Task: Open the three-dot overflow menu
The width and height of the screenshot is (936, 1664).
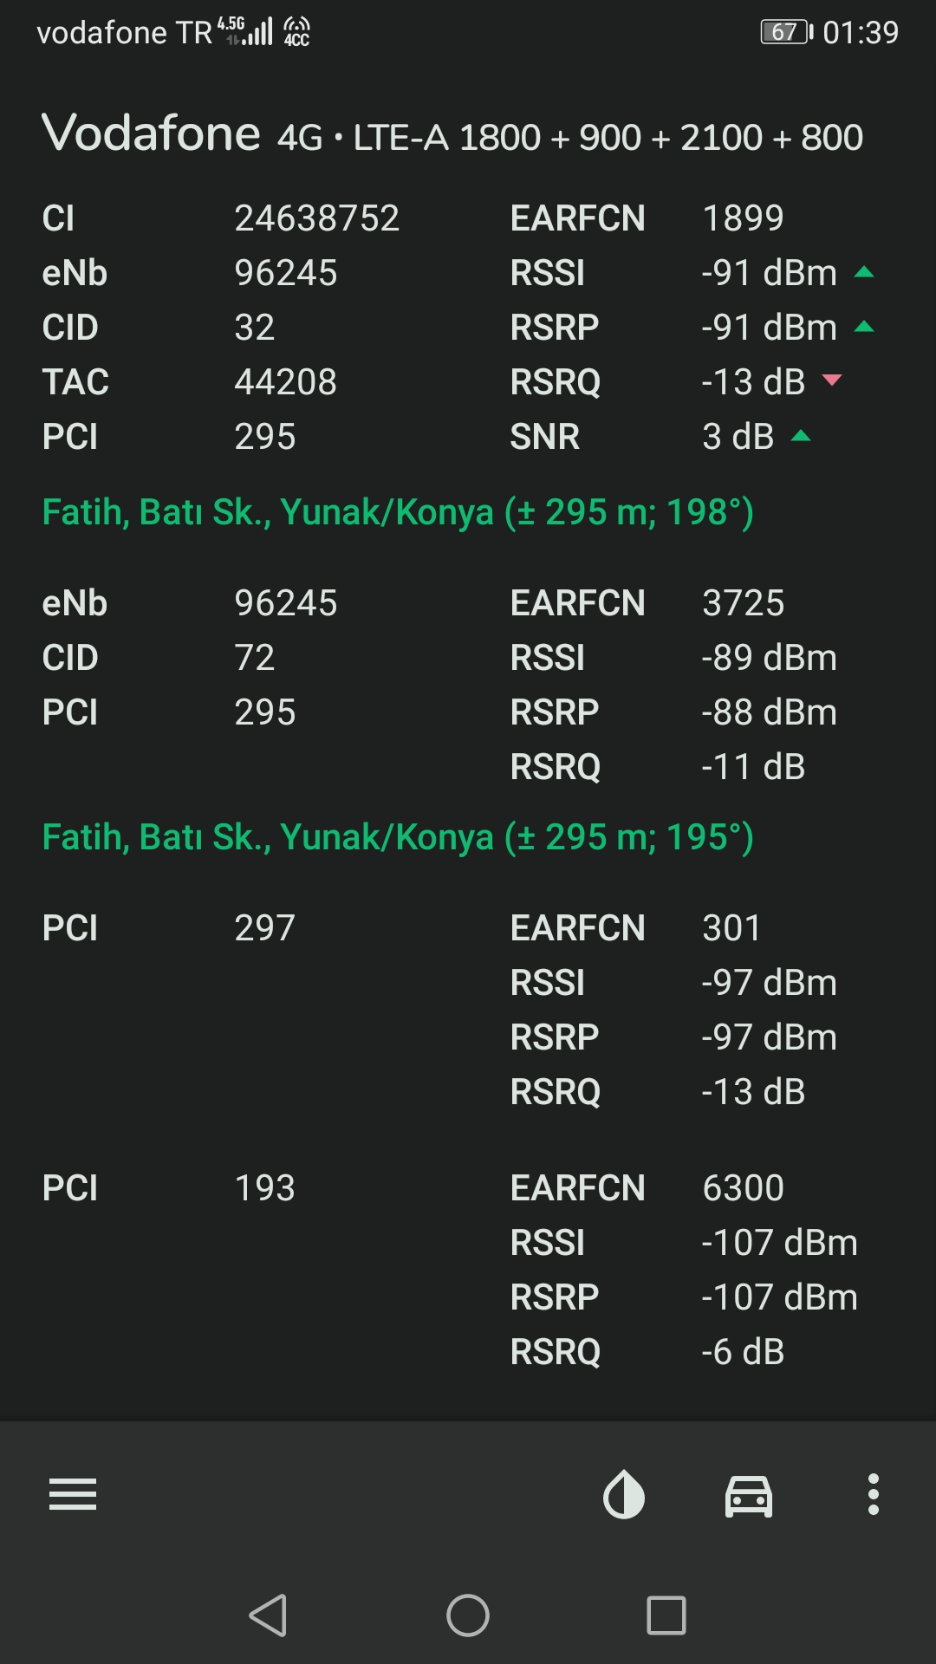Action: 874,1494
